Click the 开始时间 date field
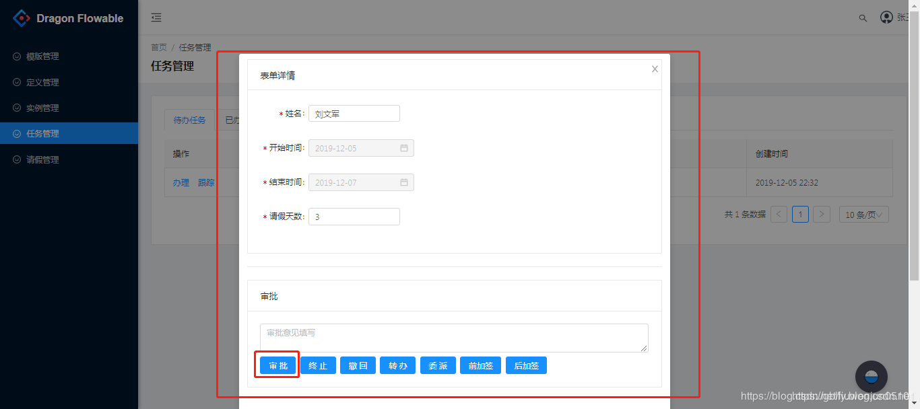The height and width of the screenshot is (409, 920). (x=361, y=148)
